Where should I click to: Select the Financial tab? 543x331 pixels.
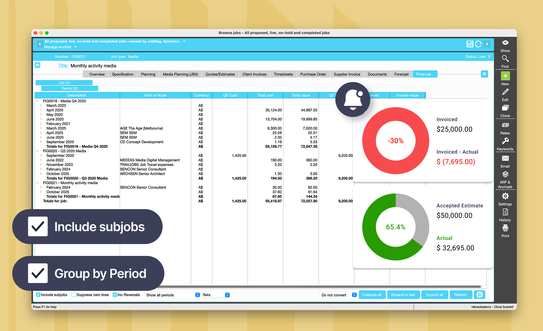click(x=425, y=74)
